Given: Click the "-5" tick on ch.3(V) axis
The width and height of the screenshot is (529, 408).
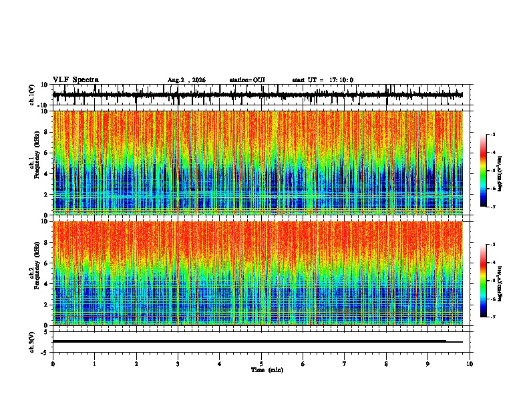Looking at the screenshot, I should (x=45, y=353).
